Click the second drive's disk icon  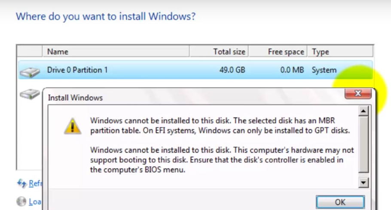(x=30, y=94)
